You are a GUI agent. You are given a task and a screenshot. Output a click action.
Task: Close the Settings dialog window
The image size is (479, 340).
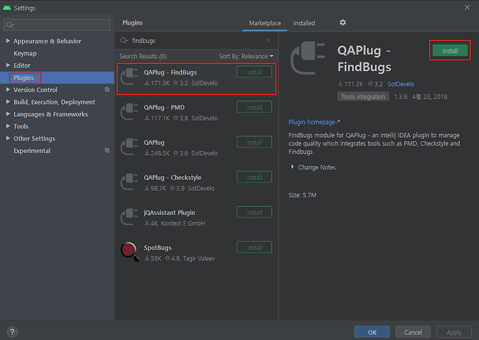pos(467,7)
